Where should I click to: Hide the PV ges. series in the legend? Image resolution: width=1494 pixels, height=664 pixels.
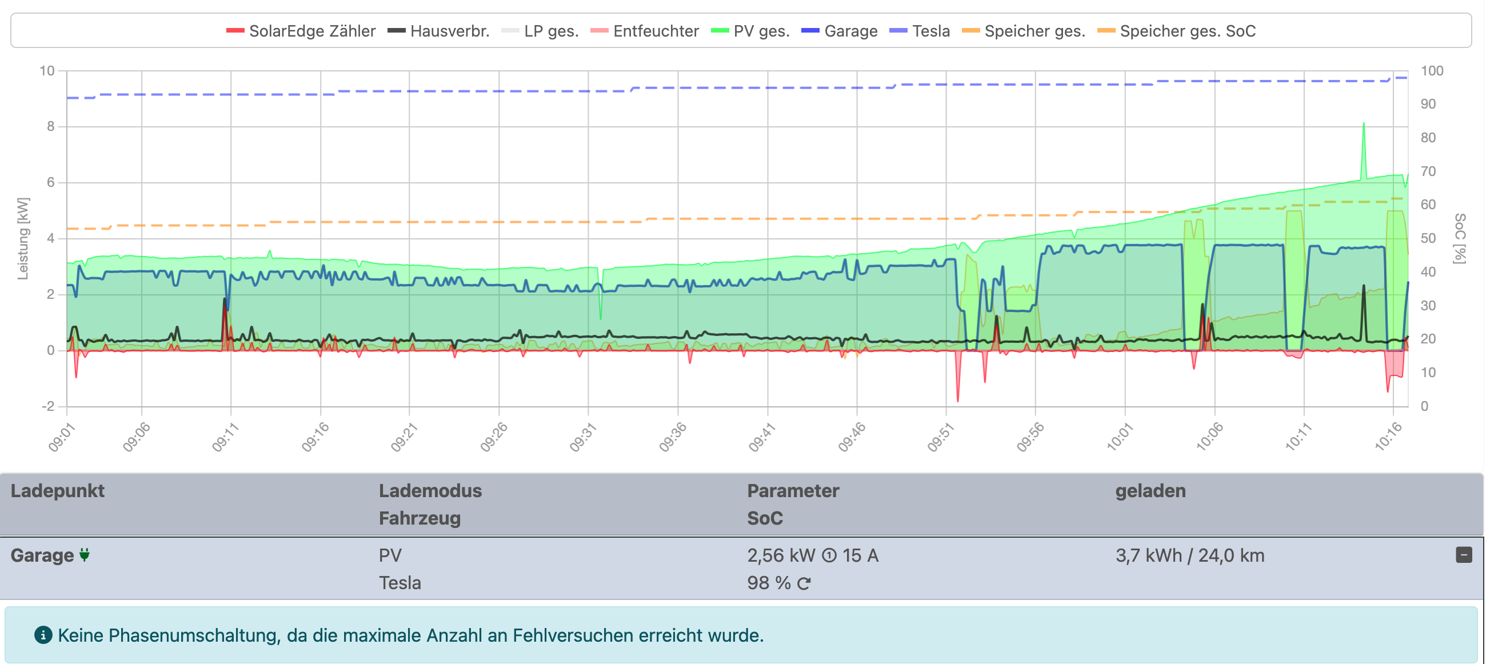[x=761, y=31]
